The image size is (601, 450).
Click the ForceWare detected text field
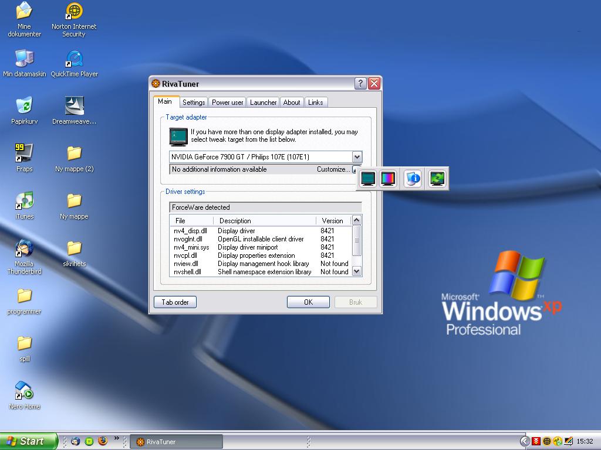point(265,207)
